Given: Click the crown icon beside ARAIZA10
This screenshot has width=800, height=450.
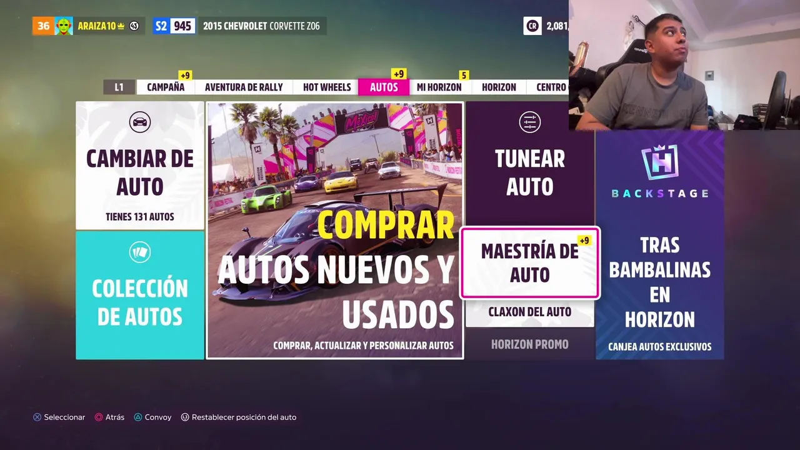Looking at the screenshot, I should point(121,26).
